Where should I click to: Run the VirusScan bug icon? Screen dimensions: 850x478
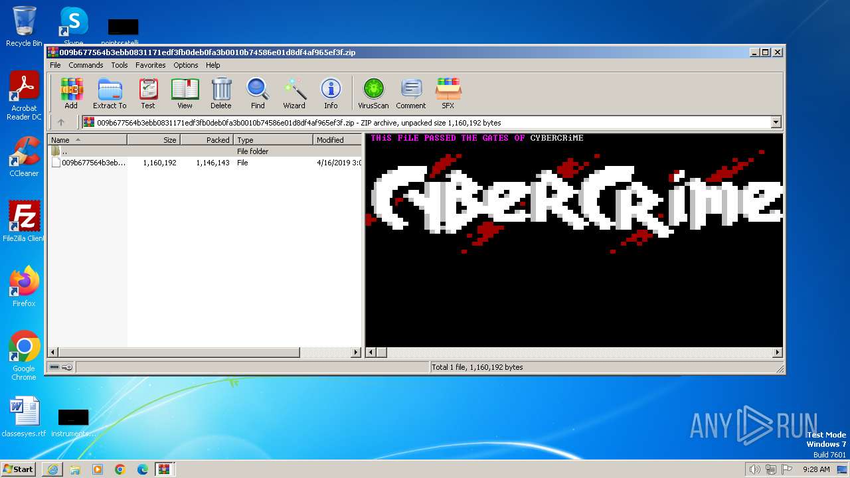pos(373,94)
